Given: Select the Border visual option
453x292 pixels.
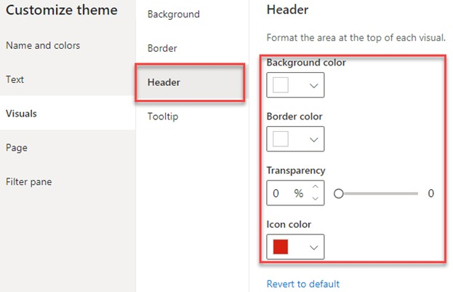Looking at the screenshot, I should [162, 49].
